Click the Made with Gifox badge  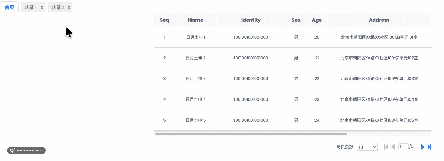coord(26,151)
